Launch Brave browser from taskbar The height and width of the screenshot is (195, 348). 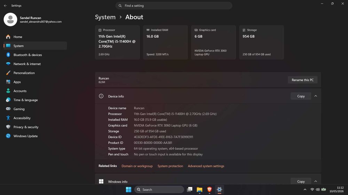tap(209, 189)
